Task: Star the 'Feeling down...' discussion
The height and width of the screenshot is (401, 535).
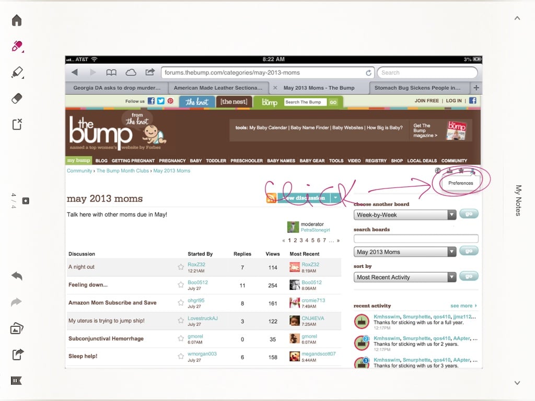Action: pyautogui.click(x=181, y=285)
